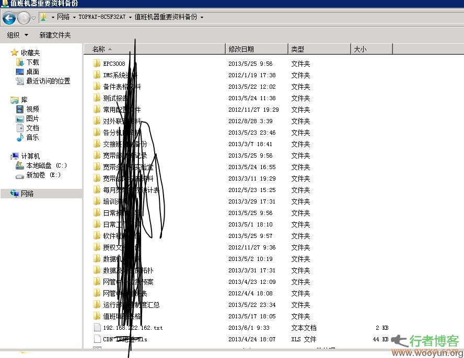Select folder icon dated 2013/4/23 12:09
This screenshot has height=358, width=464.
tap(97, 282)
